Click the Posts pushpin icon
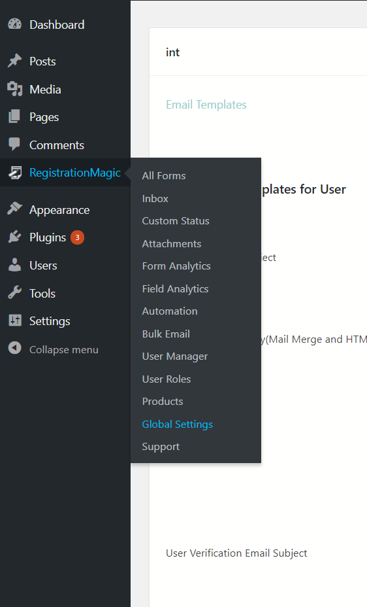367x607 pixels. click(x=14, y=61)
